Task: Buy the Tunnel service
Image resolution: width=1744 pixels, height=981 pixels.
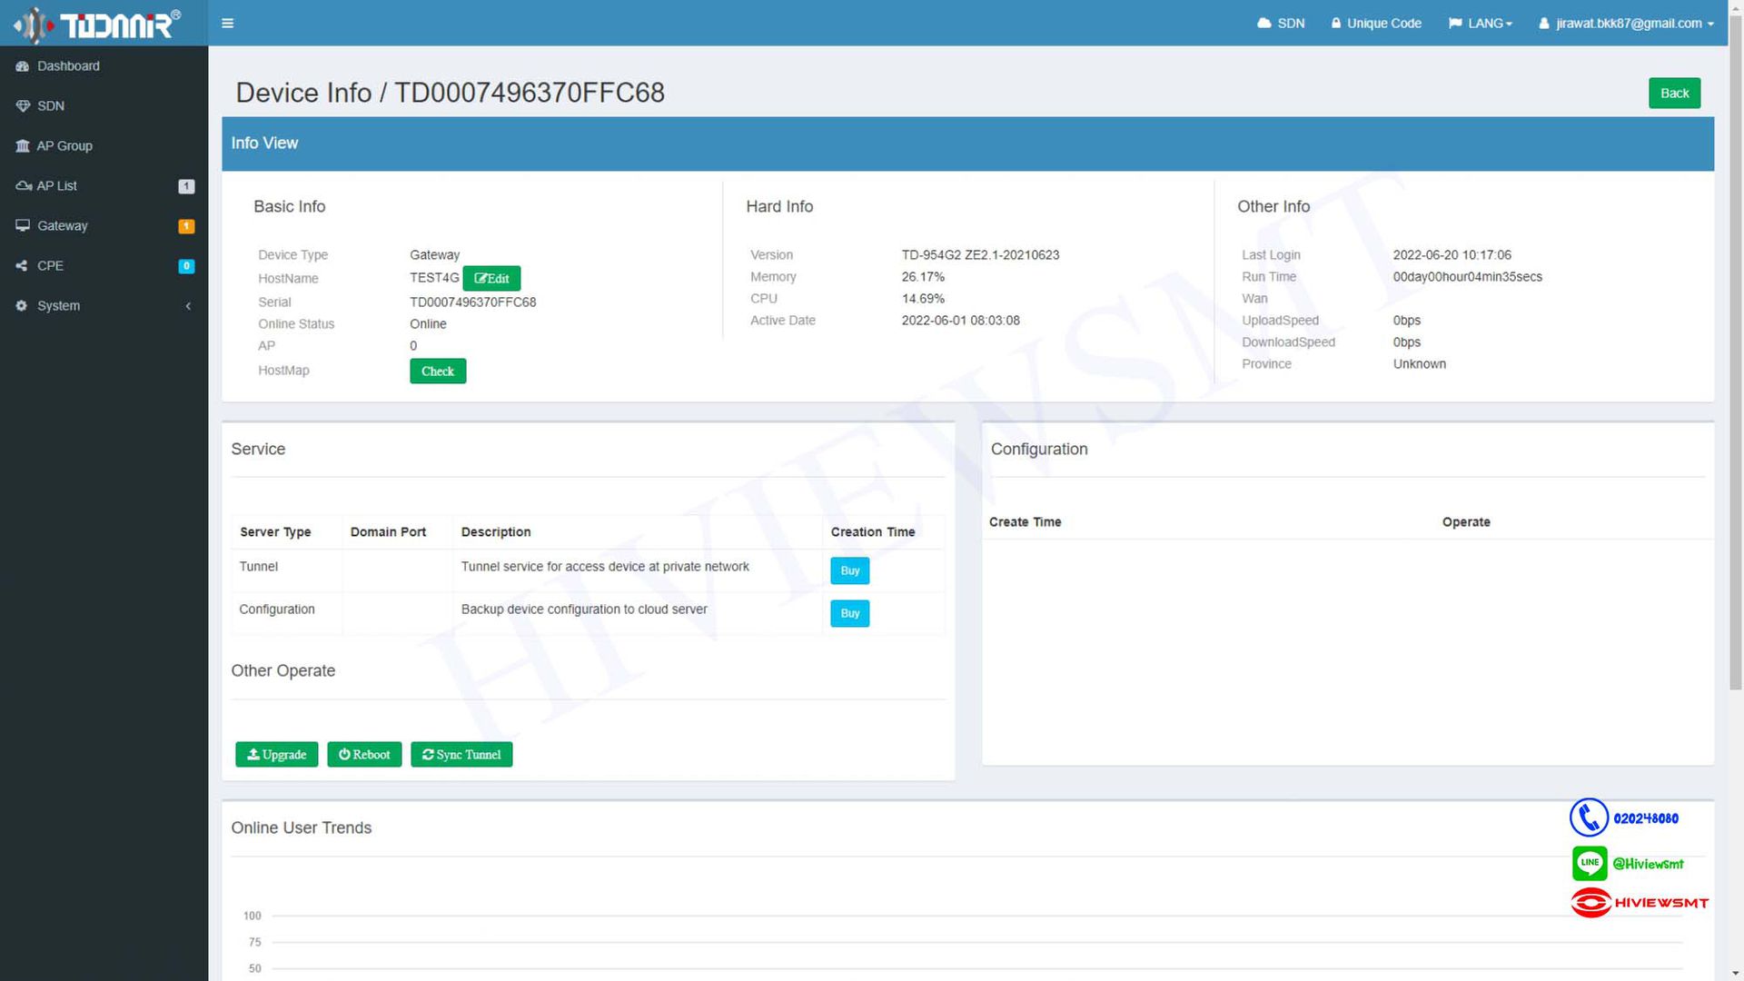Action: pyautogui.click(x=849, y=570)
